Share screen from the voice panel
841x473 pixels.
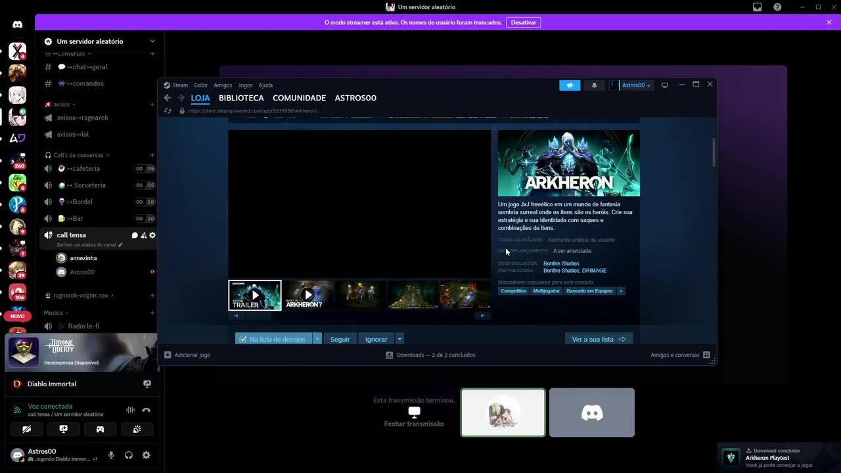pos(64,429)
